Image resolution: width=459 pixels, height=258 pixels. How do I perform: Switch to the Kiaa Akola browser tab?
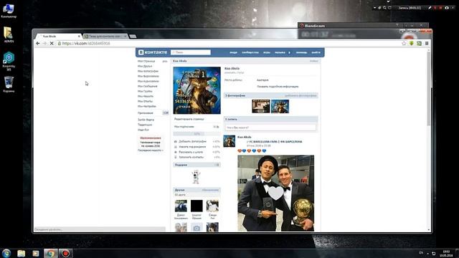[x=59, y=37]
